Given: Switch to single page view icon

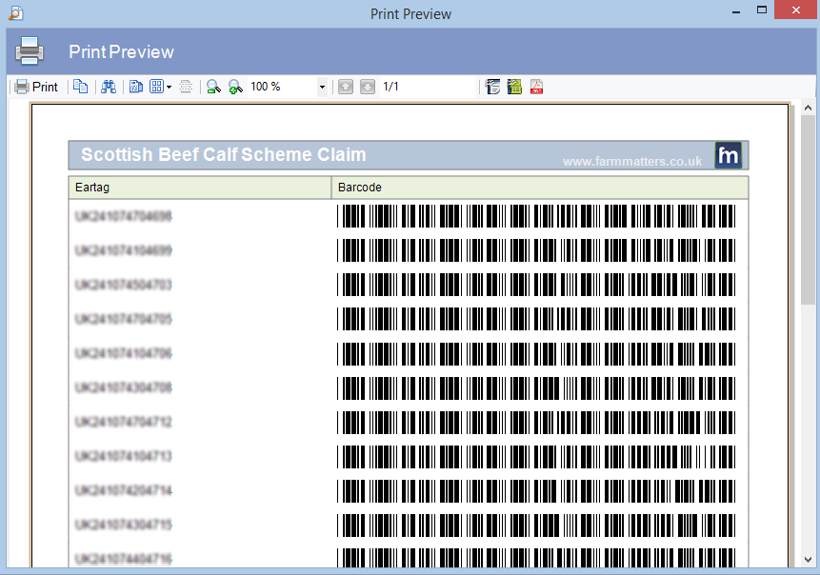Looking at the screenshot, I should [x=136, y=87].
